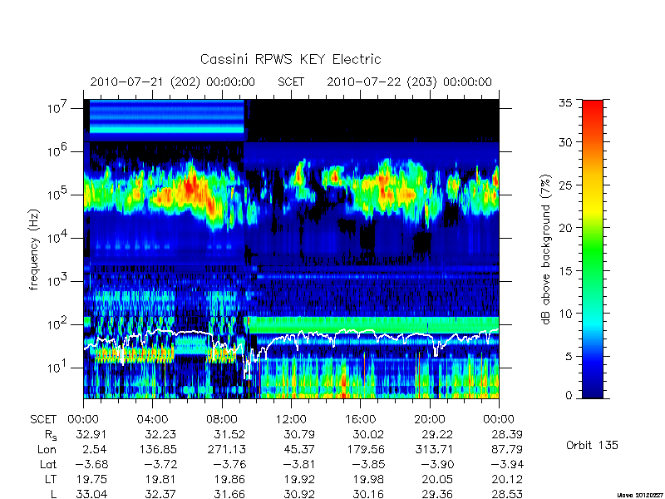Image resolution: width=665 pixels, height=499 pixels.
Task: Click the Rs value 30.79
Action: coord(299,435)
